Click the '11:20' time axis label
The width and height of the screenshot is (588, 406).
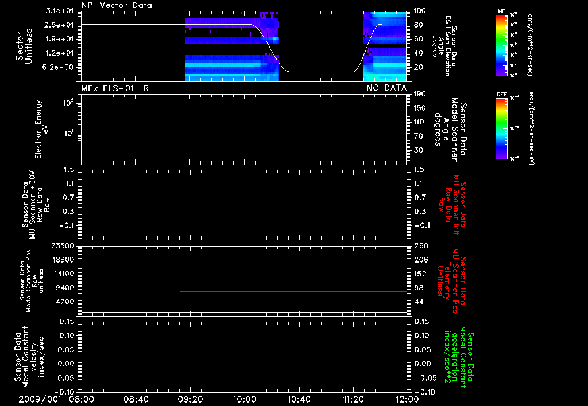pos(353,399)
